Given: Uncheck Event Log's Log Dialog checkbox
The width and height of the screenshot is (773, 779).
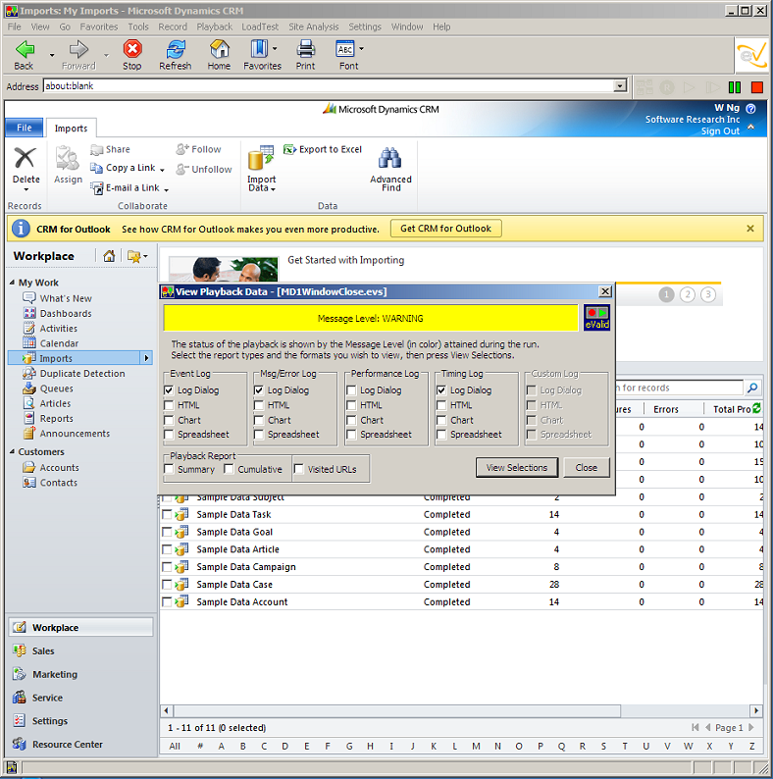Looking at the screenshot, I should (x=169, y=390).
